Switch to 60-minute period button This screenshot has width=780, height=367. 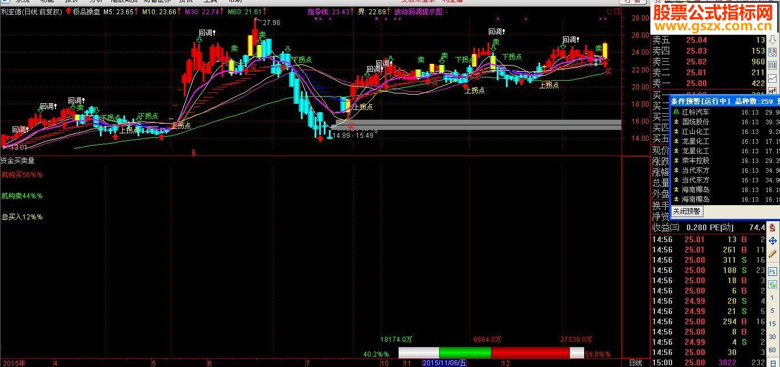point(772,350)
